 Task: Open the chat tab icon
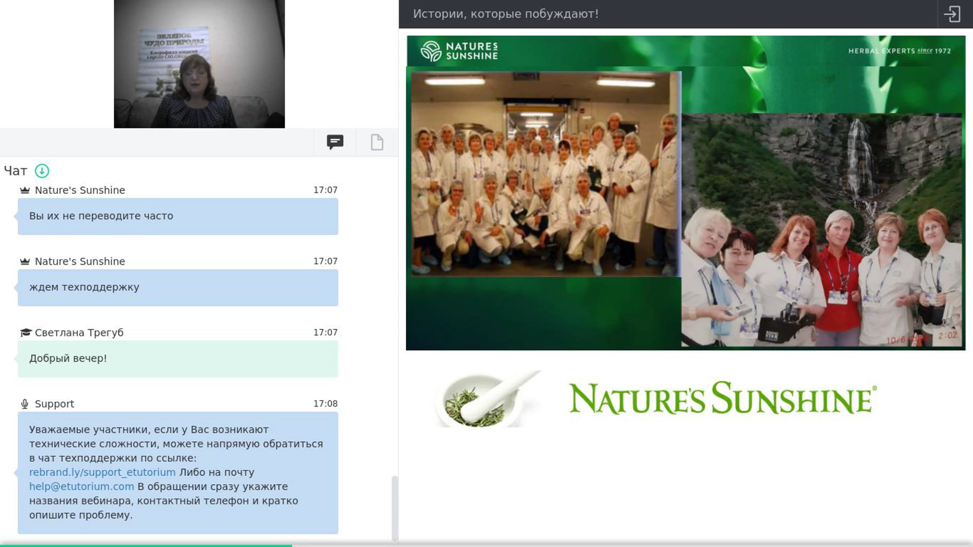point(335,142)
